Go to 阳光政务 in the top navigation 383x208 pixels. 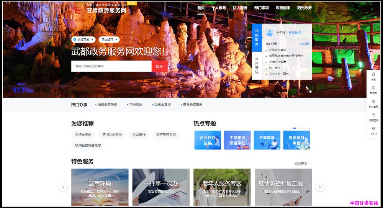[304, 8]
